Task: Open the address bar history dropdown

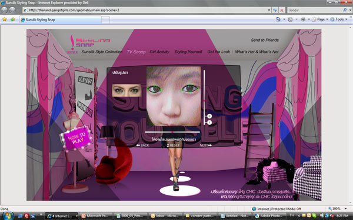Action: tap(269, 10)
